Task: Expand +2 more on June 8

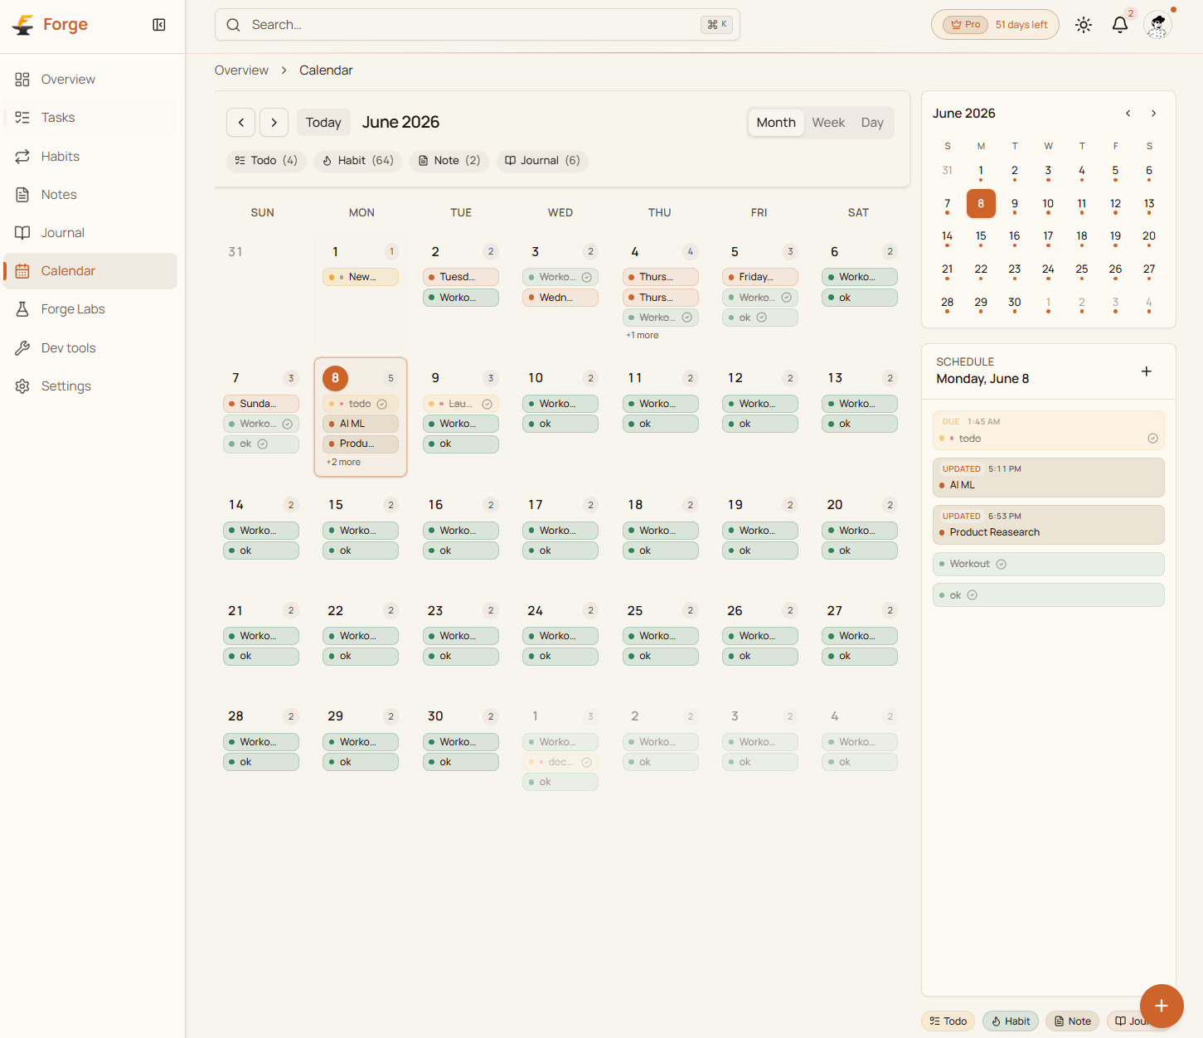Action: [343, 463]
